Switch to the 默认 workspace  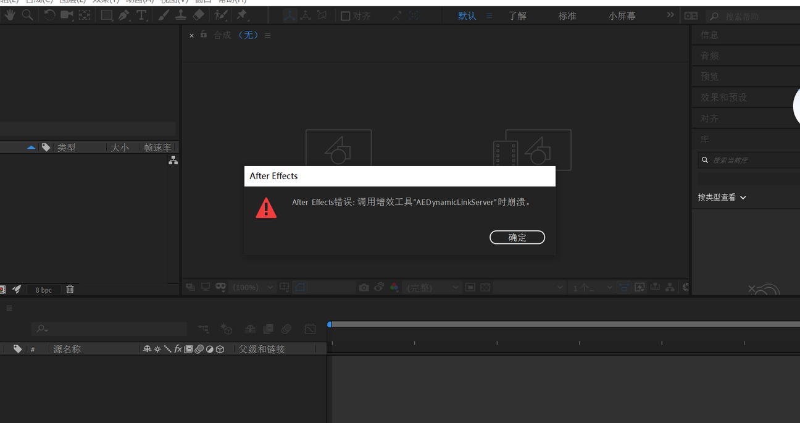[467, 16]
